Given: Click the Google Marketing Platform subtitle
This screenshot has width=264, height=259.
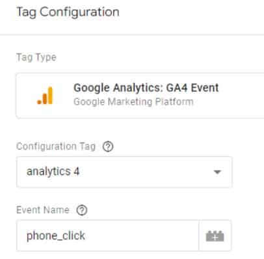Looking at the screenshot, I should point(133,102).
